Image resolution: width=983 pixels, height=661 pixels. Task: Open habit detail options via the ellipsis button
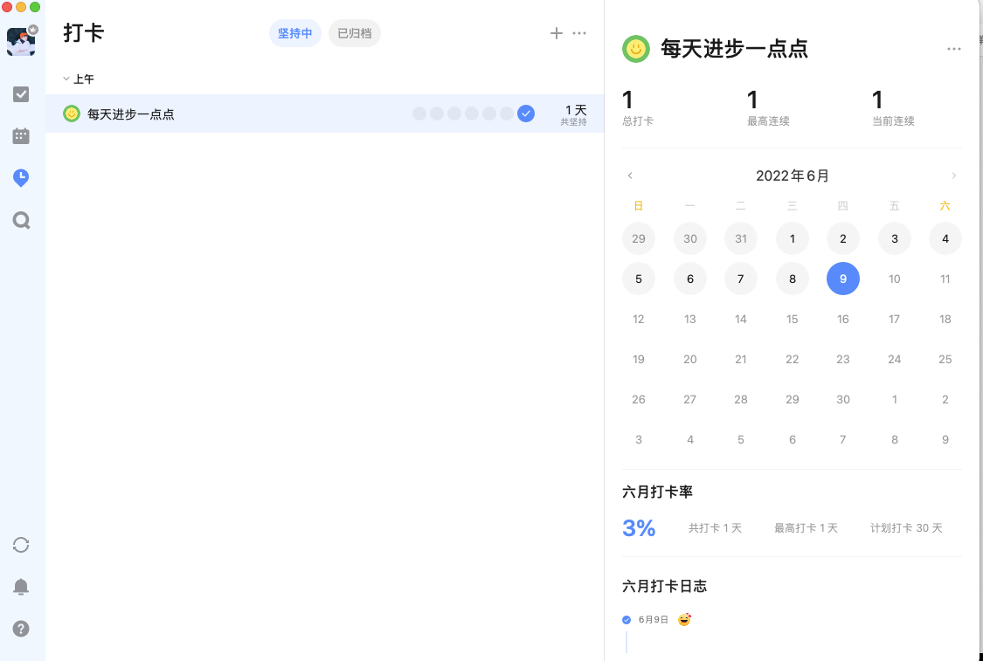[953, 49]
